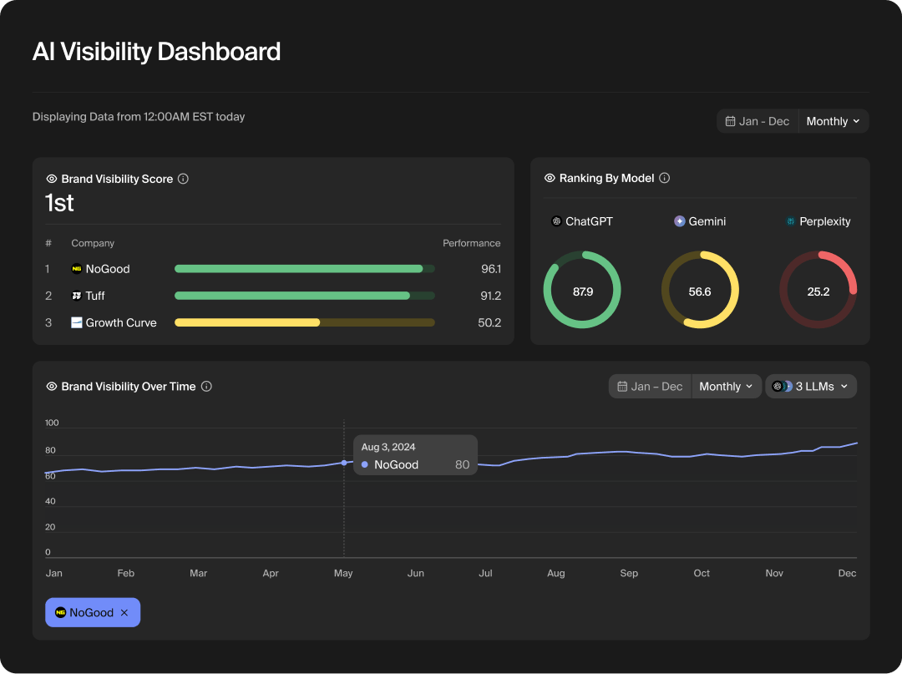Screen dimensions: 902x674
Task: Expand the 3 LLMs selector dropdown
Action: coord(810,386)
